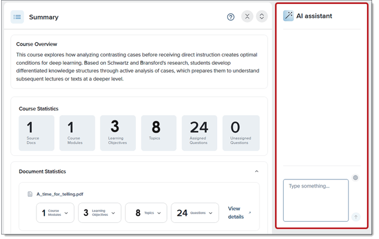This screenshot has height=239, width=379.
Task: Expand the 8 Topics dropdown
Action: point(146,213)
